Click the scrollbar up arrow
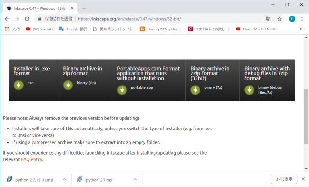 click(x=306, y=37)
